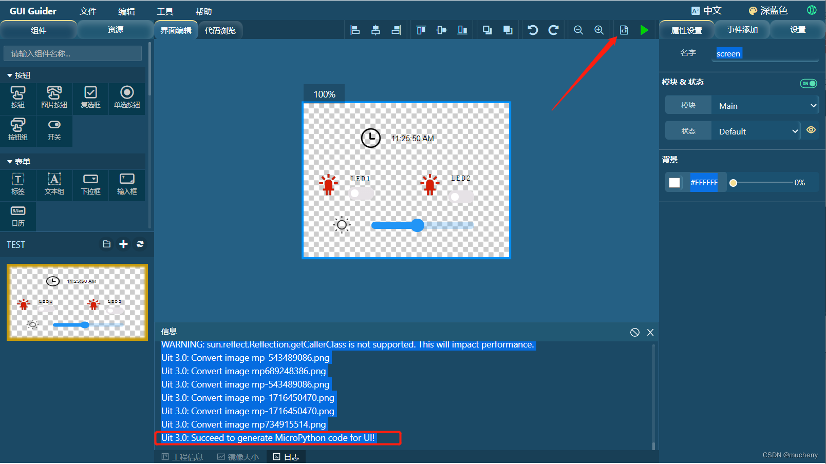Click the align left toolbar icon
Image resolution: width=826 pixels, height=464 pixels.
pos(355,30)
